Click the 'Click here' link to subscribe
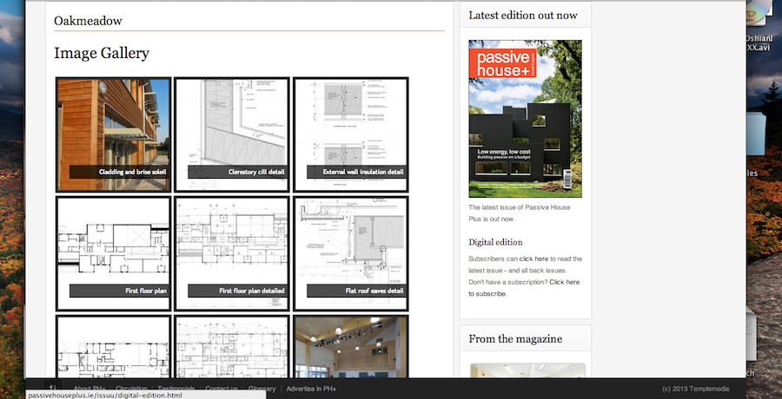The height and width of the screenshot is (399, 782). click(564, 282)
